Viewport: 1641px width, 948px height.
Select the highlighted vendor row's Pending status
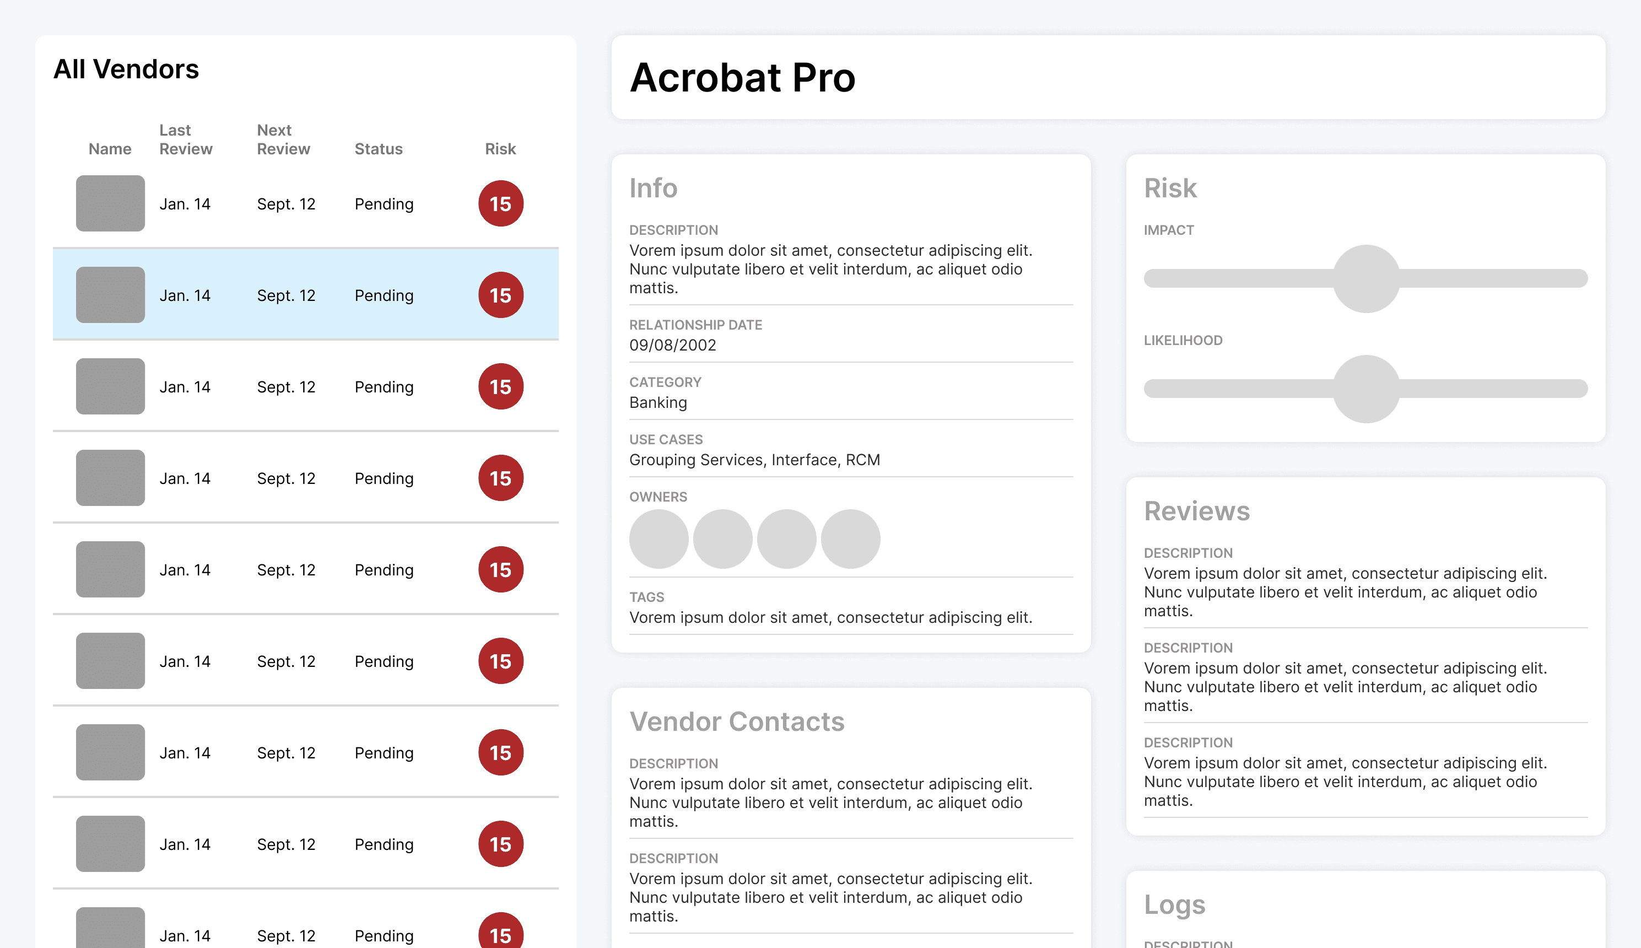(x=384, y=295)
